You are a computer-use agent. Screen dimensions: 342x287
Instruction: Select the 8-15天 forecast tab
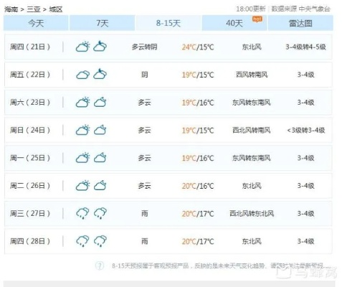[x=168, y=23]
